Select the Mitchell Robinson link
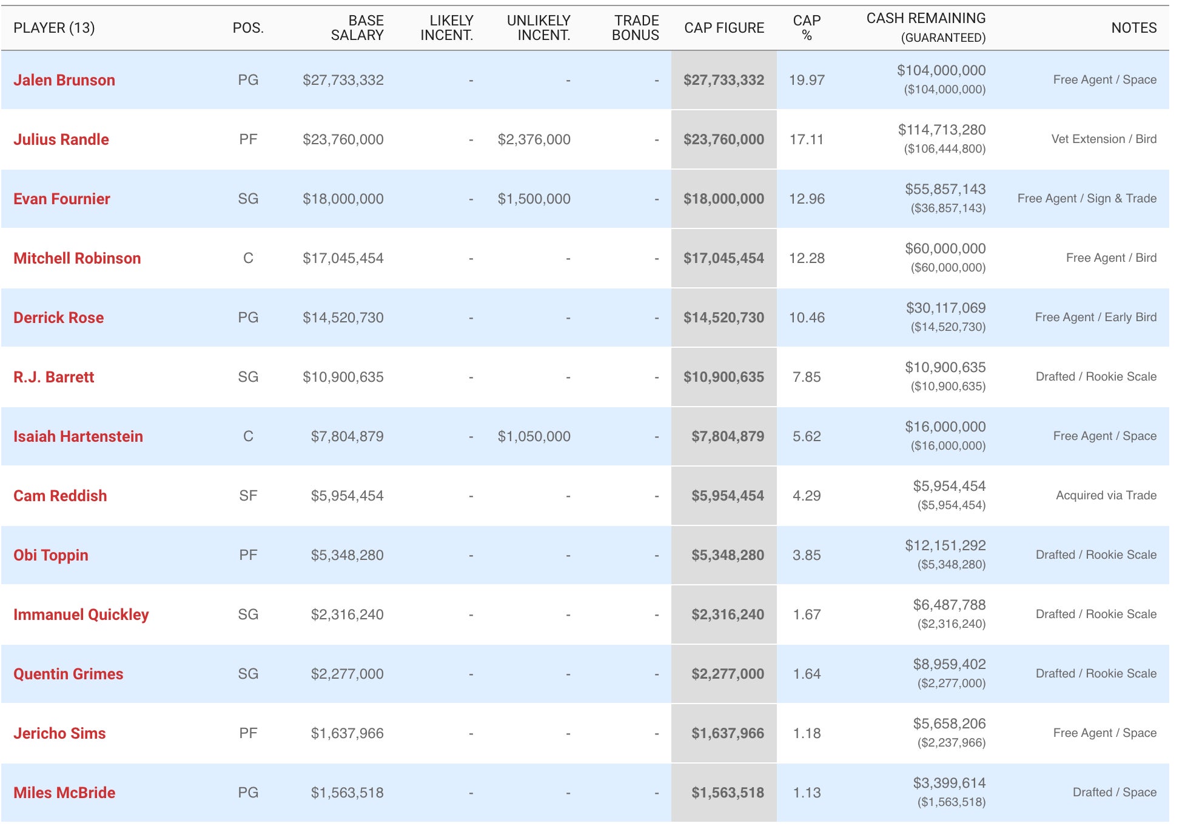The height and width of the screenshot is (829, 1185). pyautogui.click(x=77, y=258)
